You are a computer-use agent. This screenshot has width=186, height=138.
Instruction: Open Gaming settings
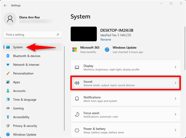pyautogui.click(x=33, y=108)
